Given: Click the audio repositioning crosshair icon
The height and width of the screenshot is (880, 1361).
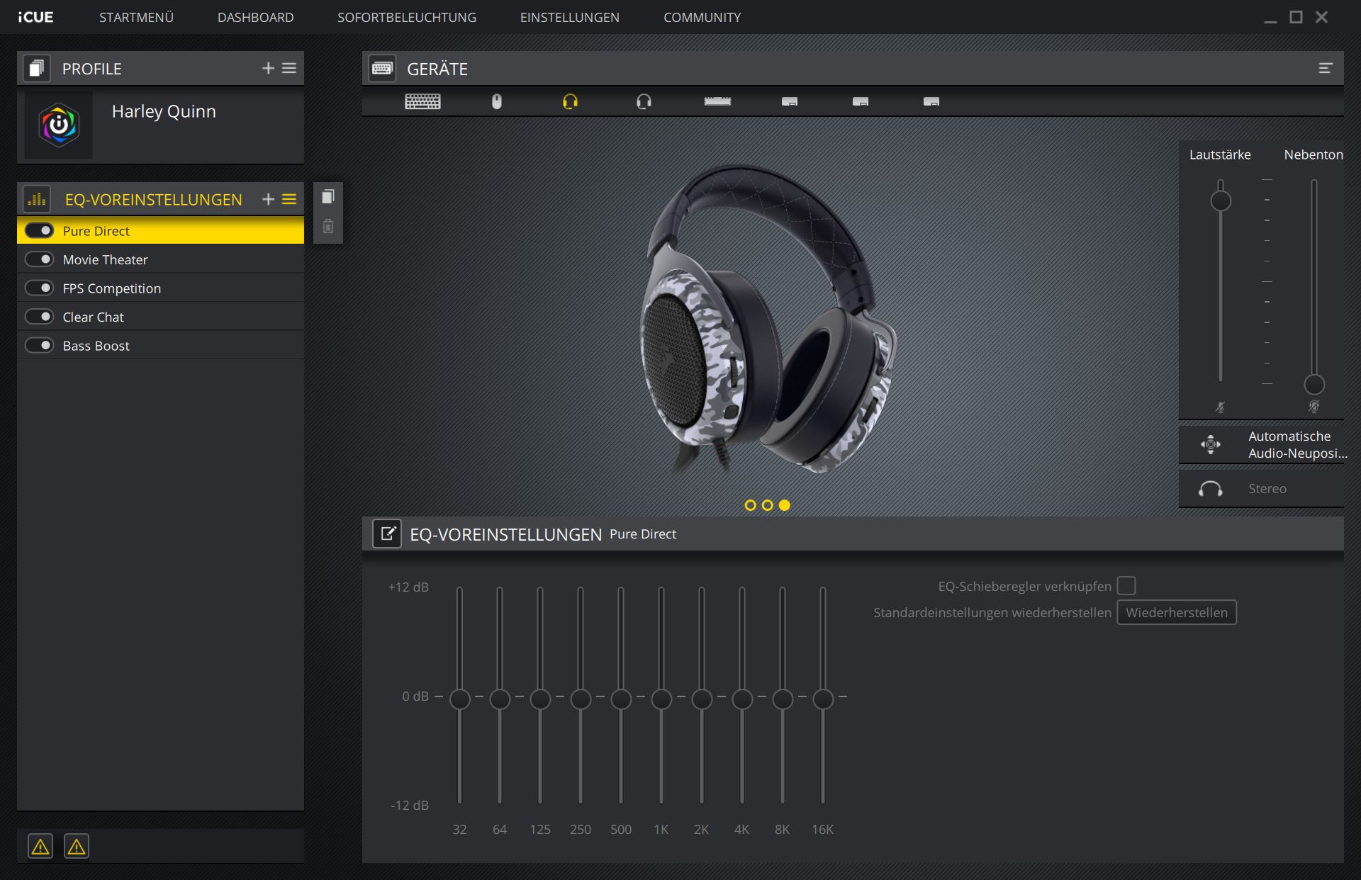Looking at the screenshot, I should click(1211, 444).
